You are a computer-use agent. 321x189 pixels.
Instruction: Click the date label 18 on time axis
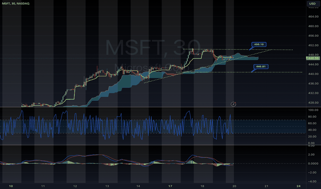[x=202, y=186]
